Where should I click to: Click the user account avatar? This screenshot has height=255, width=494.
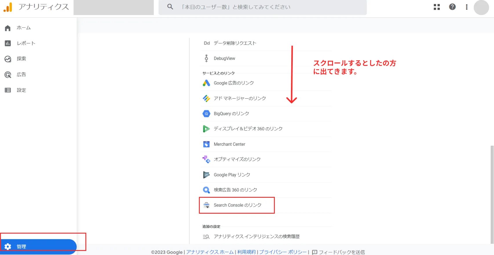[x=481, y=7]
